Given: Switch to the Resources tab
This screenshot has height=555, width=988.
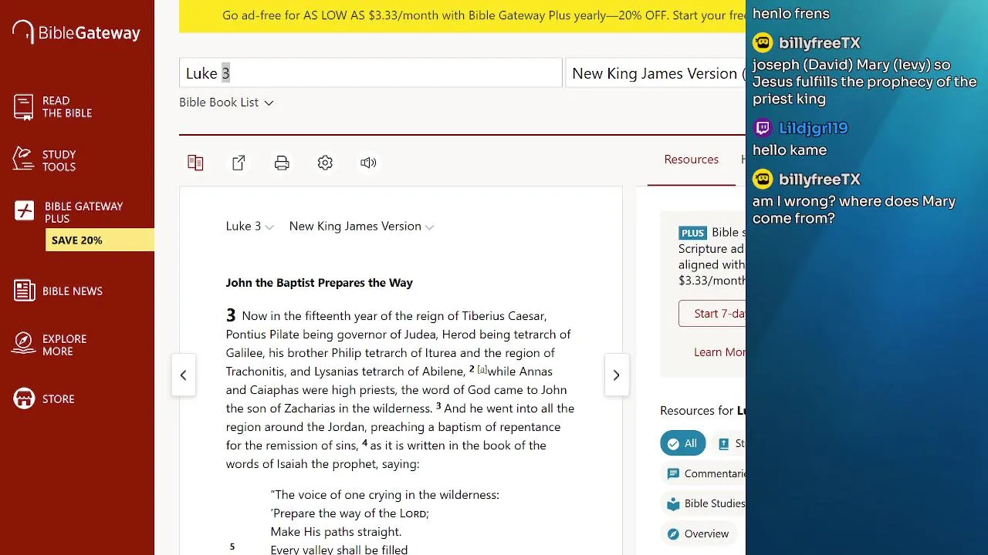Looking at the screenshot, I should 692,160.
